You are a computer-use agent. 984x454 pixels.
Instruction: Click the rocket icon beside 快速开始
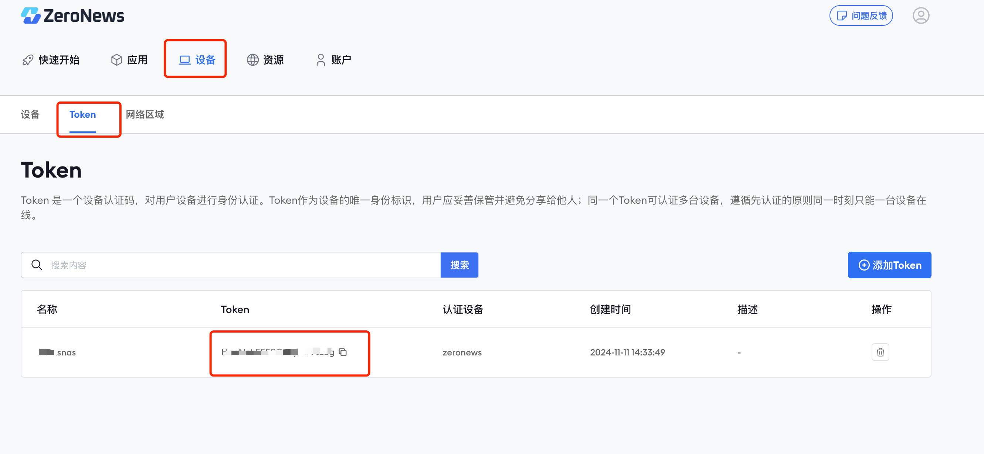tap(28, 60)
